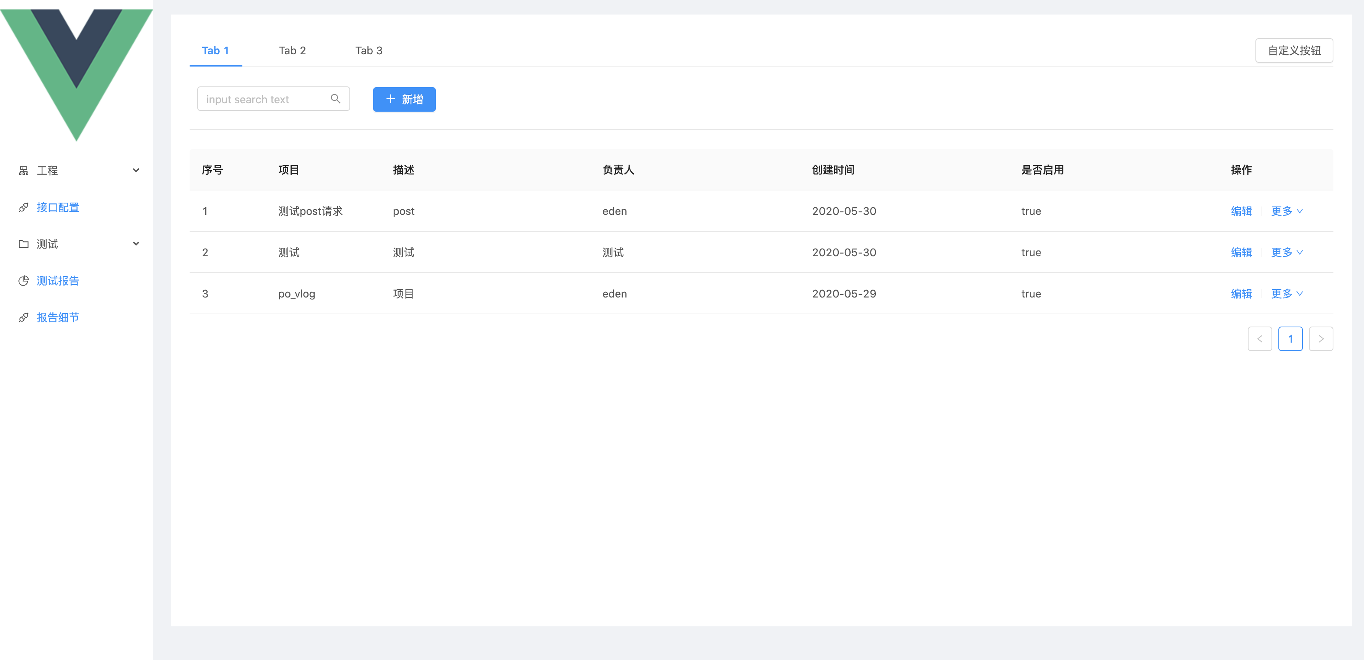The image size is (1364, 660).
Task: Select page 1 in pagination
Action: tap(1290, 339)
